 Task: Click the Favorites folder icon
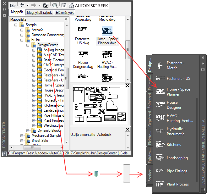click(x=64, y=5)
